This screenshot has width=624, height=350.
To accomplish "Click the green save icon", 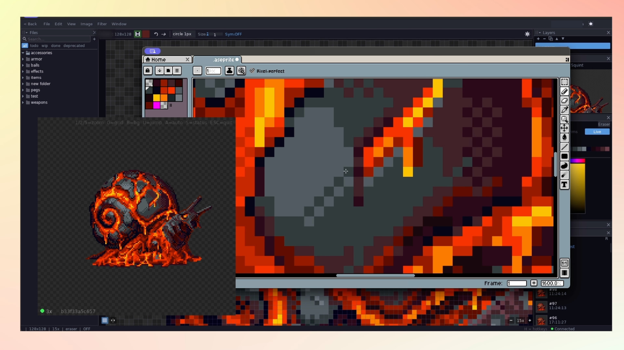I will pos(138,34).
